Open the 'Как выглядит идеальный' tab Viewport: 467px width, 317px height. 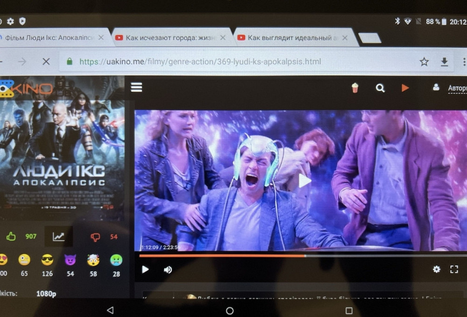[290, 37]
